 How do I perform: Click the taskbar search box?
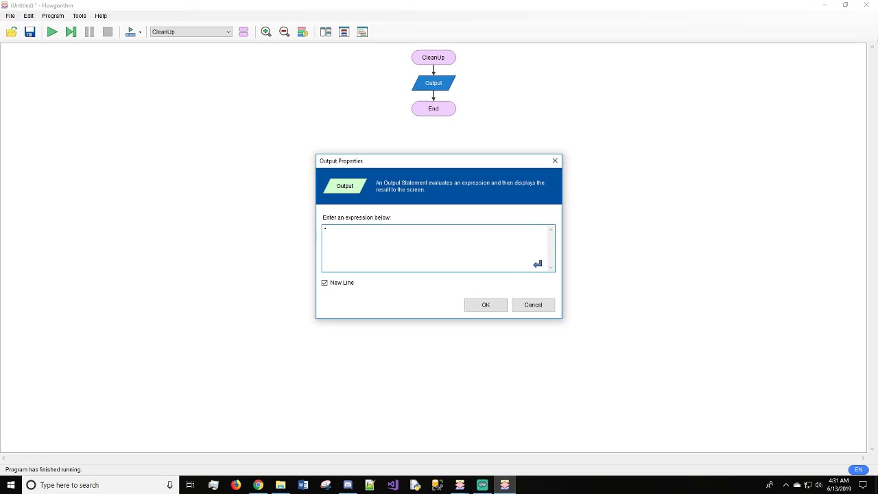(100, 485)
